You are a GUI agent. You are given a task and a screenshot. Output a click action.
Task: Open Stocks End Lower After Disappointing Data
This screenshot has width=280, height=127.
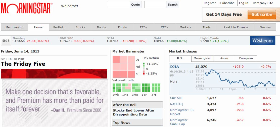[x=133, y=112]
